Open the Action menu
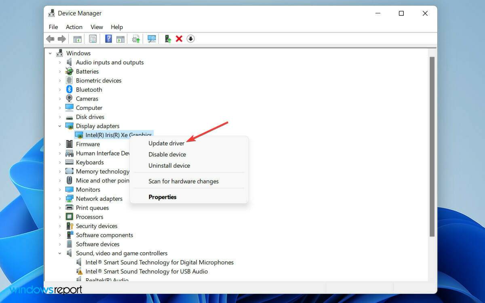The image size is (485, 303). tap(74, 27)
